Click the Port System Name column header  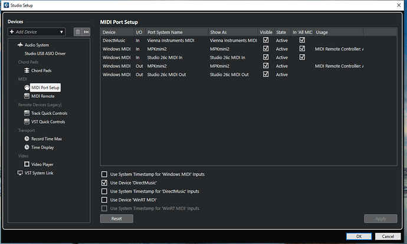[x=176, y=32]
